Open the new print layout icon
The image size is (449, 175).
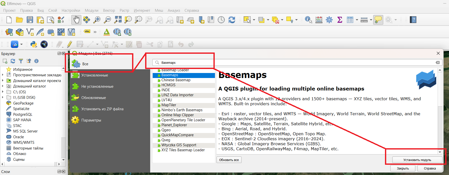point(40,20)
